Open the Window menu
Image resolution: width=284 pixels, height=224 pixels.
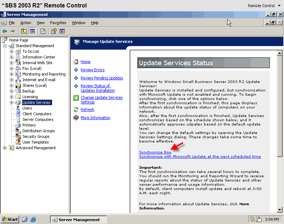(78, 23)
